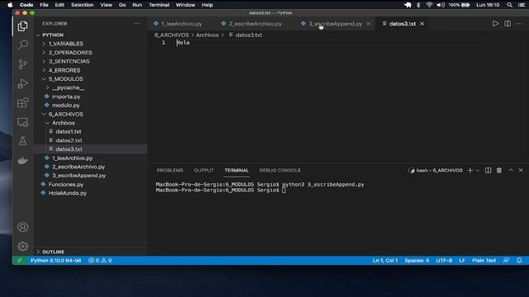Open editor More Actions ellipsis
529x297 pixels.
tap(519, 24)
